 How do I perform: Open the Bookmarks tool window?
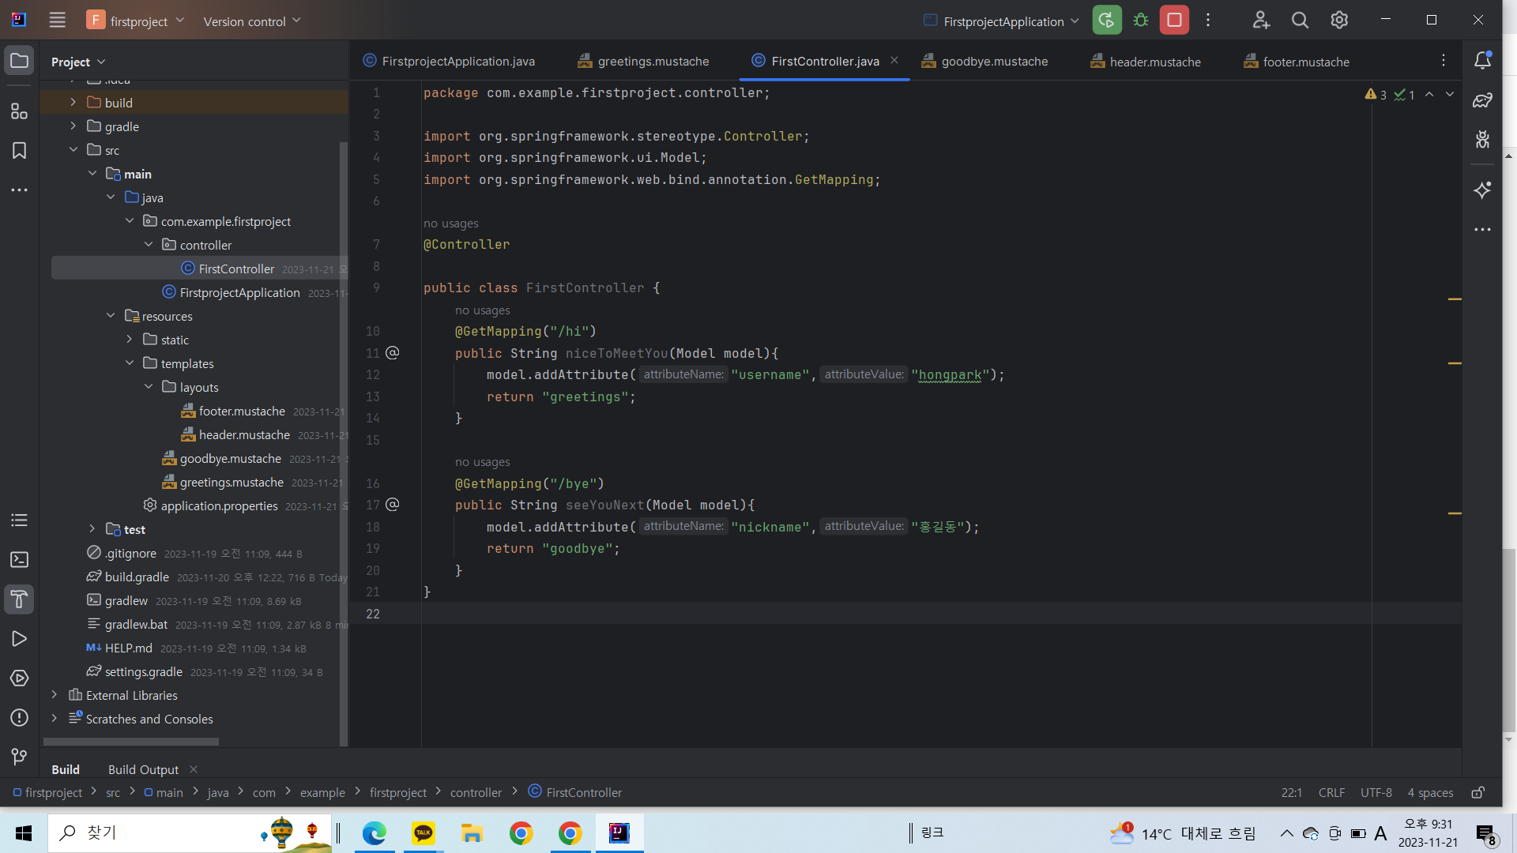(x=19, y=151)
